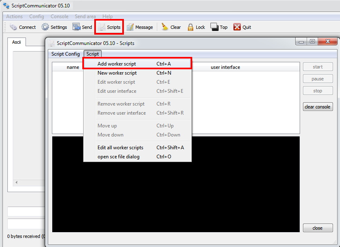Minimize the Scripts window
The image size is (340, 247).
coord(301,42)
